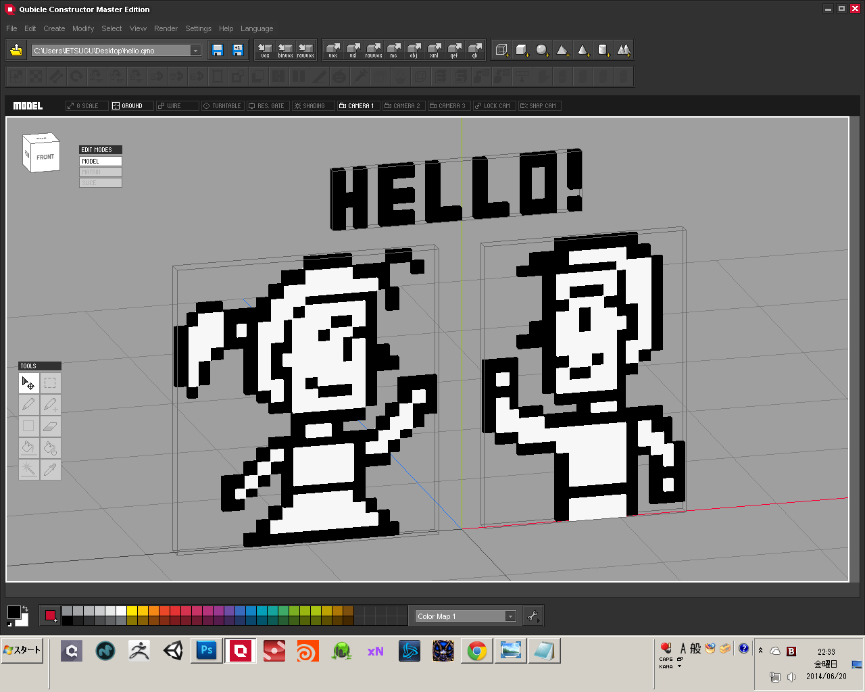Expand the file path dropdown
This screenshot has width=865, height=692.
tap(195, 51)
